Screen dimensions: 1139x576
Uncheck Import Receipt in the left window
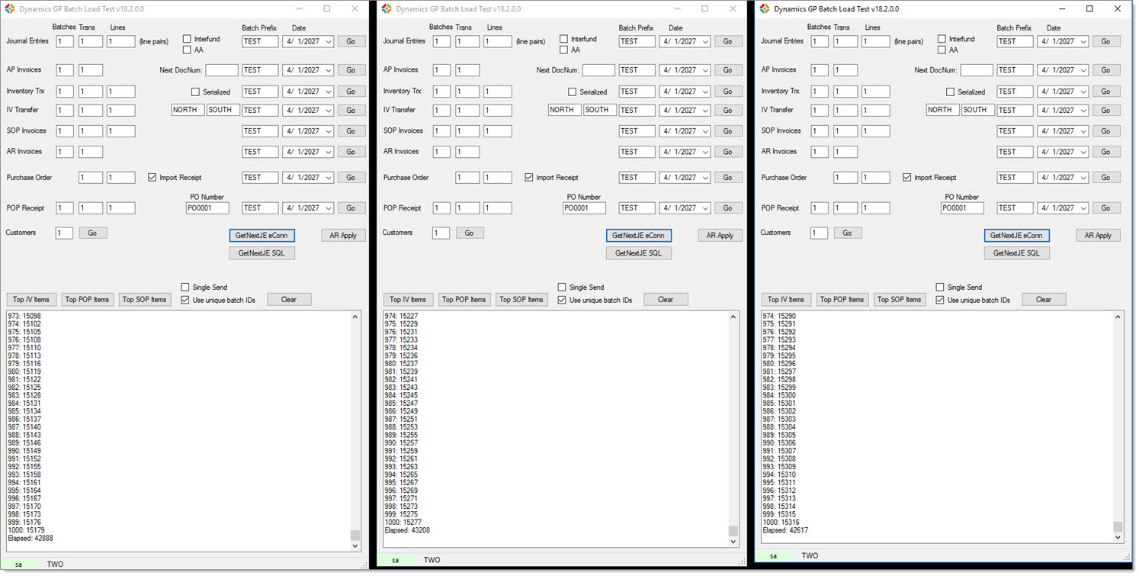(152, 178)
